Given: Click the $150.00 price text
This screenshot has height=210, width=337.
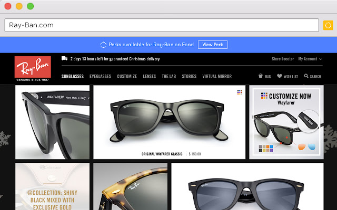Looking at the screenshot, I should 195,154.
